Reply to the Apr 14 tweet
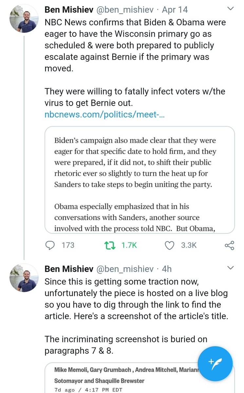 (x=50, y=245)
